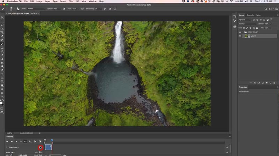Select the Horizontal Type tool
The height and width of the screenshot is (156, 279).
coord(2,74)
